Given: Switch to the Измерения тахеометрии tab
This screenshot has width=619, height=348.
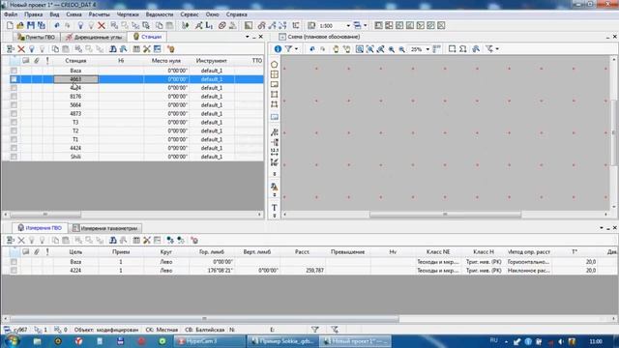Looking at the screenshot, I should (x=105, y=228).
